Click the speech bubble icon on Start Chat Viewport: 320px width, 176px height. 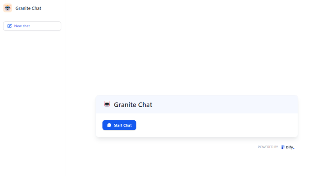coord(109,125)
